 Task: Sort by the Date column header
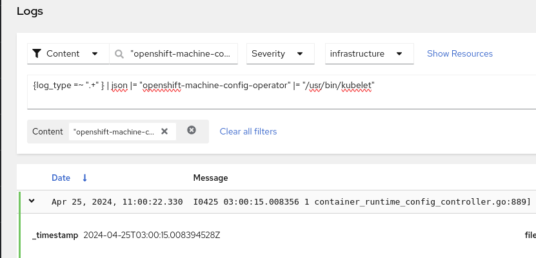click(61, 178)
